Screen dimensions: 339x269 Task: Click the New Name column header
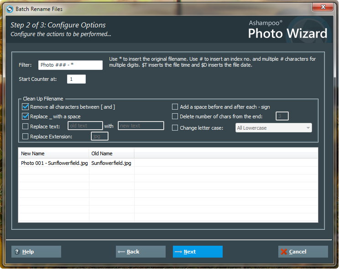(x=53, y=153)
